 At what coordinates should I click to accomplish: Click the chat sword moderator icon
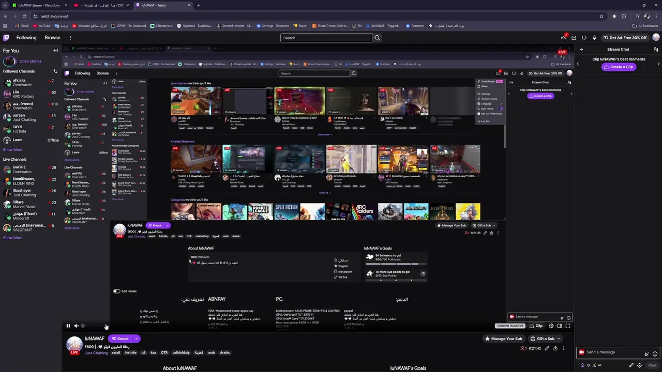[x=631, y=365]
